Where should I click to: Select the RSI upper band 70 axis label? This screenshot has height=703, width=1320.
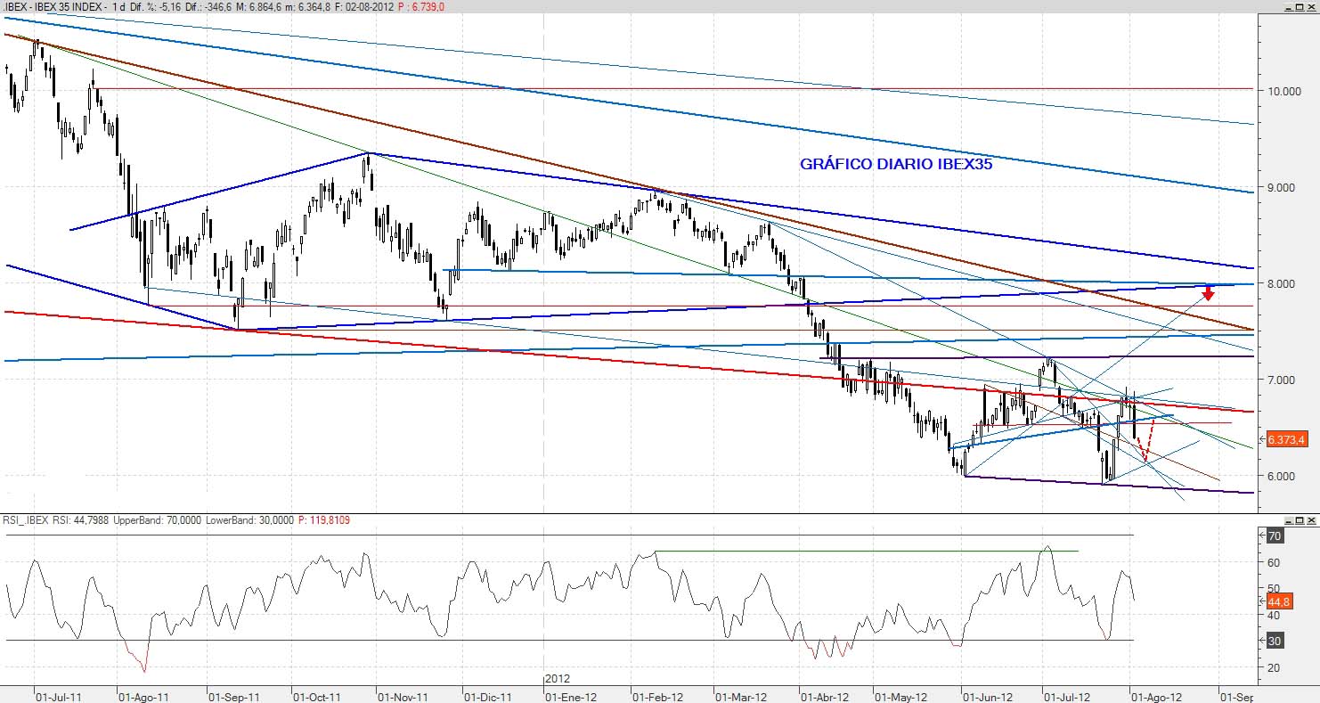[1275, 536]
